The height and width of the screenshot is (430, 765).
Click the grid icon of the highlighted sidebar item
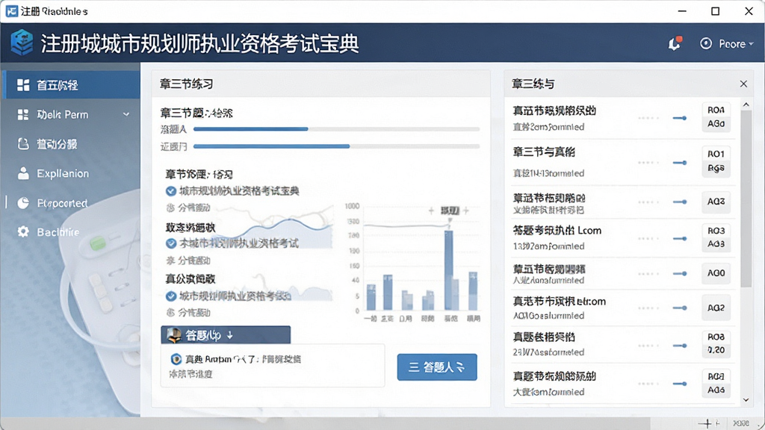point(23,85)
